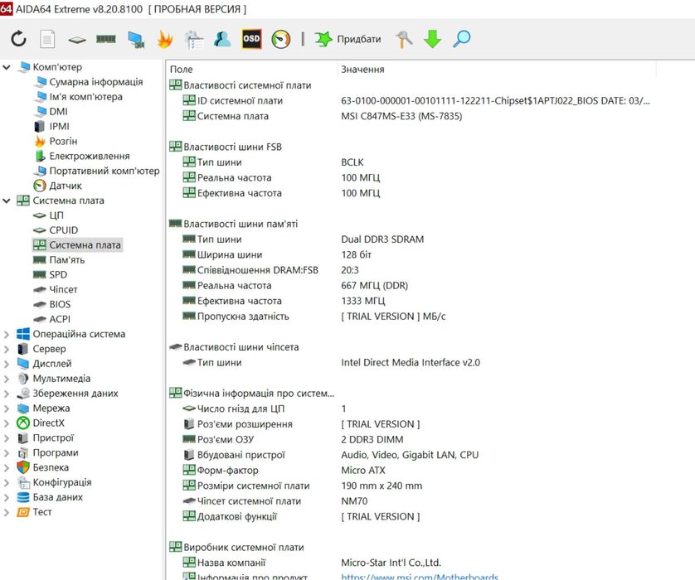The width and height of the screenshot is (695, 580).
Task: Collapse the Системна плата parent node
Action: 7,201
